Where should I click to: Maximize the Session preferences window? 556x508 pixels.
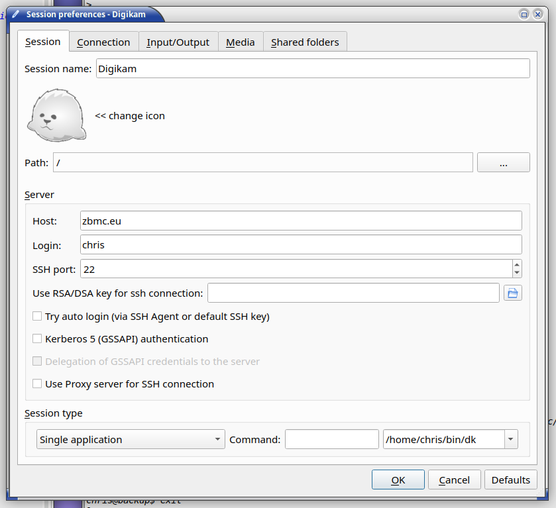click(524, 15)
